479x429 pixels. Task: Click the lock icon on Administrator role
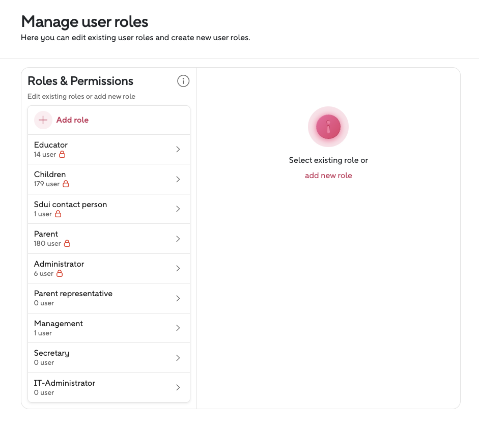[60, 273]
